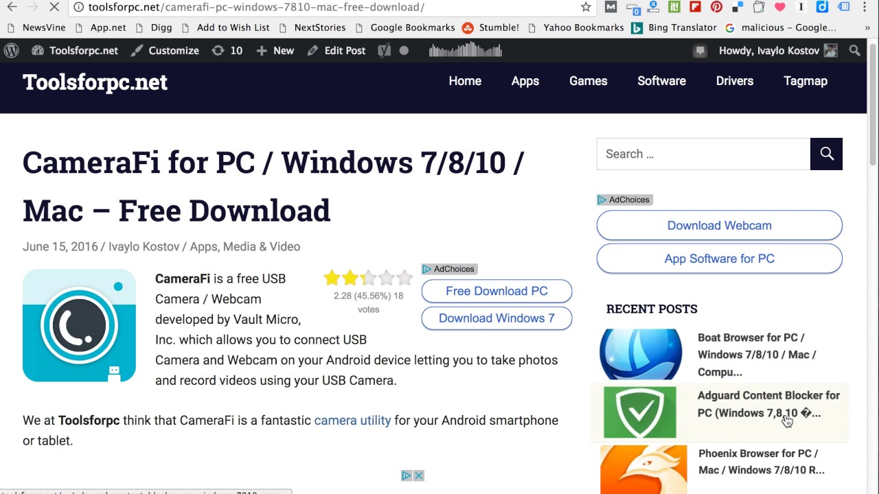This screenshot has width=879, height=494.
Task: Open the camera utility link
Action: pyautogui.click(x=352, y=421)
